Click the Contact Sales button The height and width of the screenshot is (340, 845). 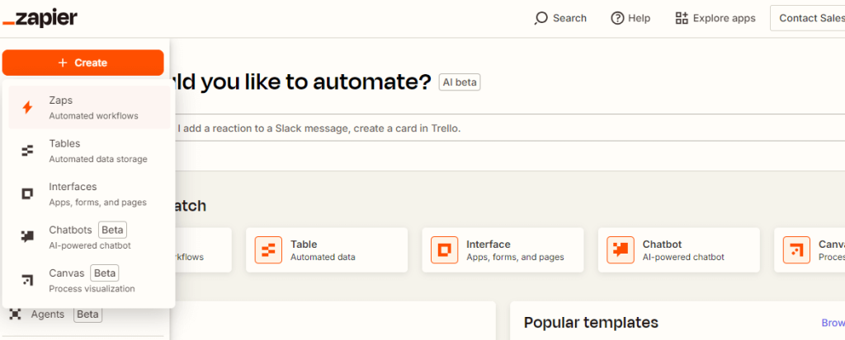click(x=807, y=18)
